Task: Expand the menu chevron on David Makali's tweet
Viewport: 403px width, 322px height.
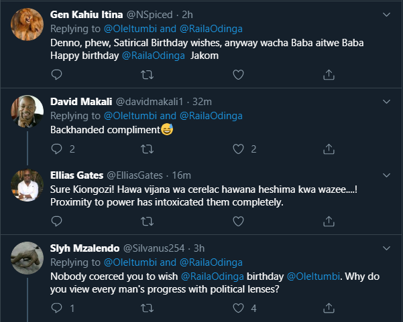Action: [x=387, y=101]
